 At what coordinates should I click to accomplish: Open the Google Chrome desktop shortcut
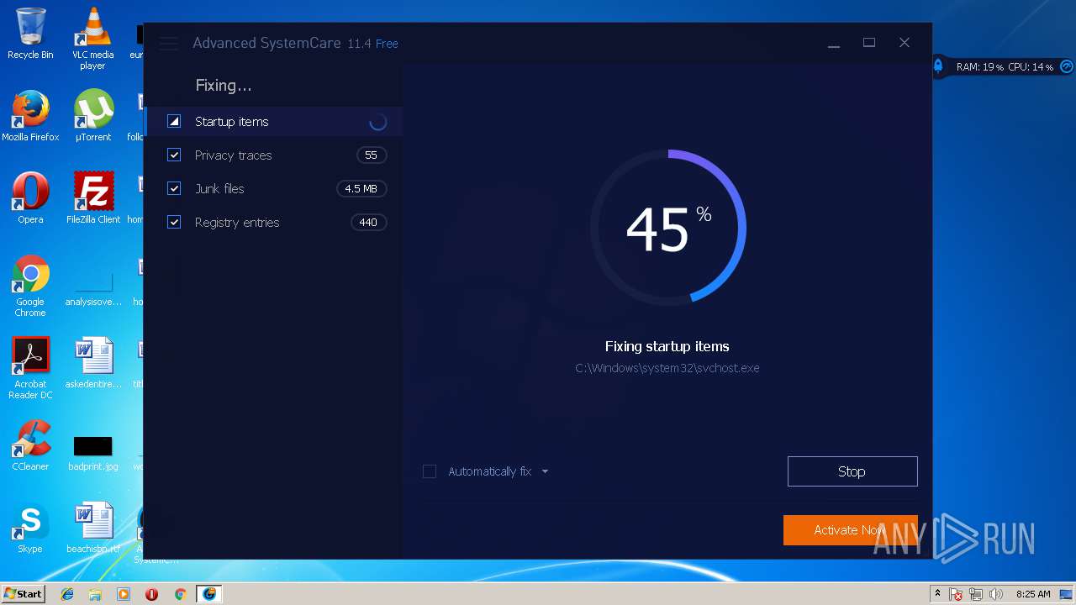(30, 286)
